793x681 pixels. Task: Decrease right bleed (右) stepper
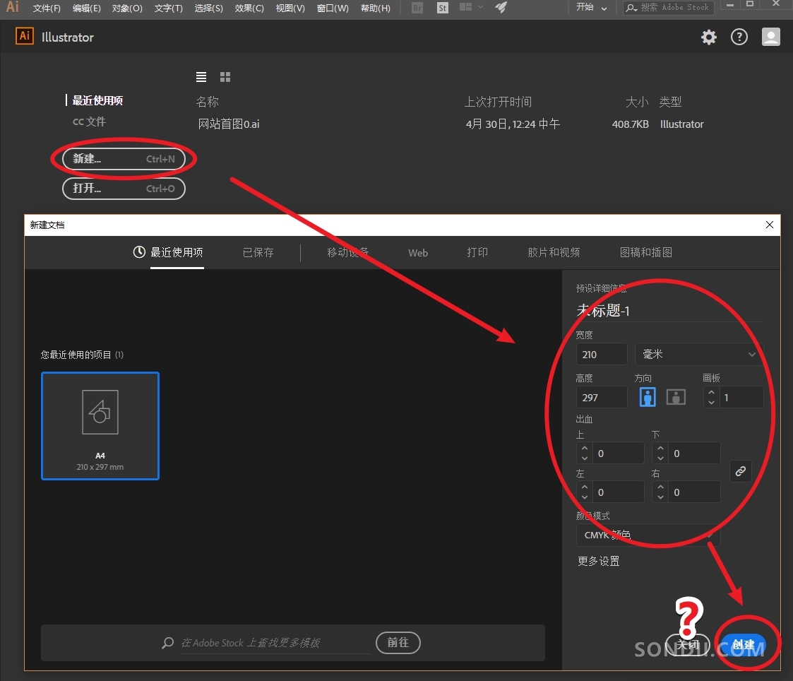660,497
